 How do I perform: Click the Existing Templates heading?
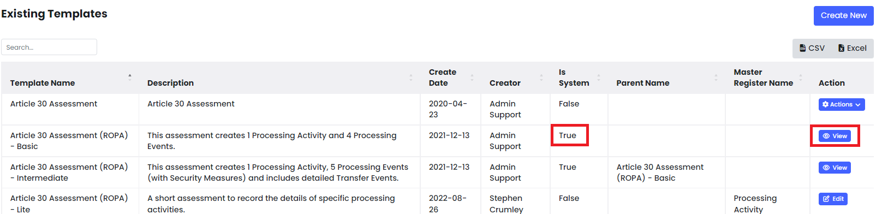(x=54, y=14)
